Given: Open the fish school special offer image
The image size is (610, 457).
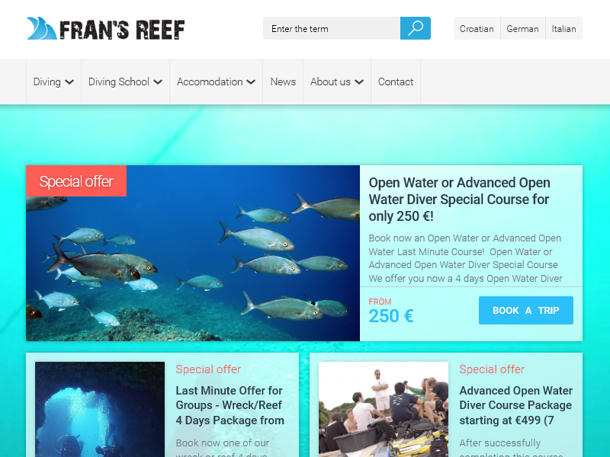Looking at the screenshot, I should [193, 254].
